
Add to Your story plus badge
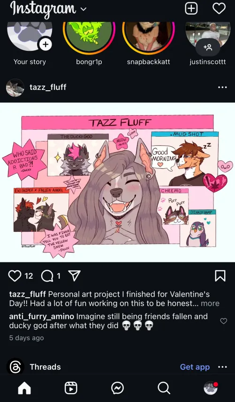[x=45, y=44]
